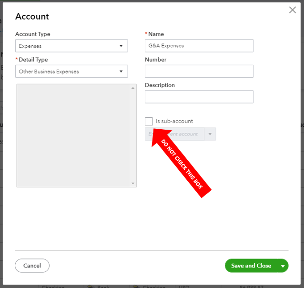Viewport: 304px width, 288px height.
Task: Open the Detail Type dropdown showing Other Business Expenses
Action: (71, 72)
